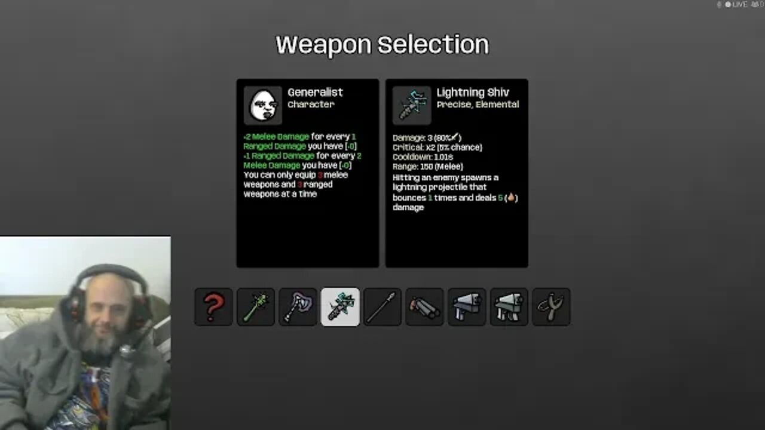This screenshot has height=430, width=765.
Task: Click the Generalist character name
Action: pyautogui.click(x=315, y=92)
